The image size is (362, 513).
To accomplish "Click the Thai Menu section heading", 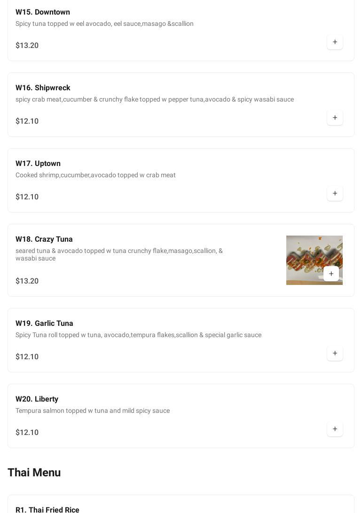I will point(34,473).
